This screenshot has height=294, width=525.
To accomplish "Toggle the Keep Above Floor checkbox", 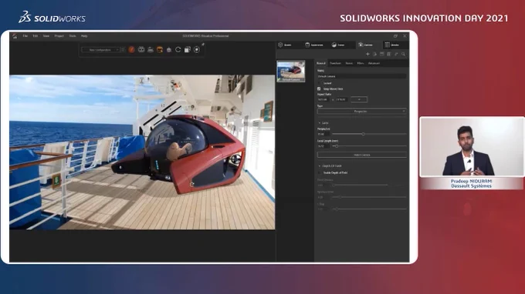I will [x=319, y=89].
